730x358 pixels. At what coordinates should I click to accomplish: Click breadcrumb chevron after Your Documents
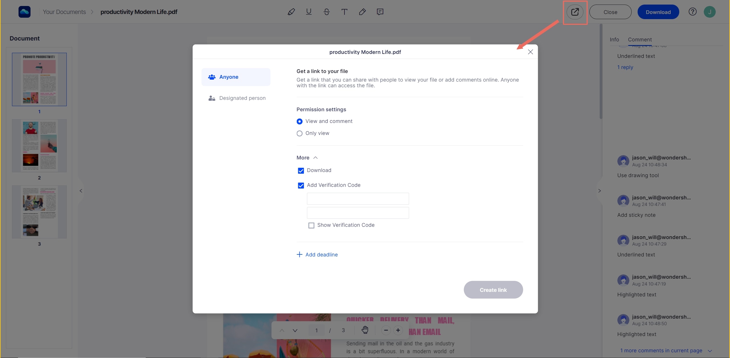92,12
